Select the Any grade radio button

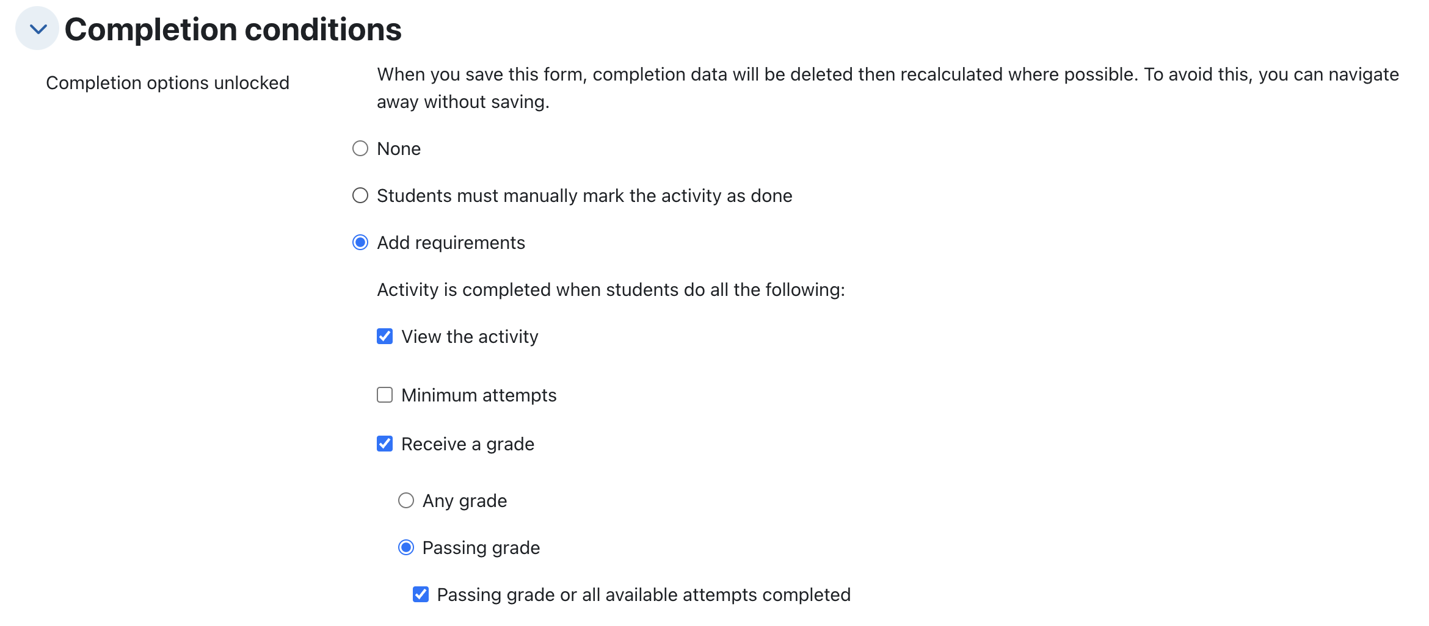(406, 500)
